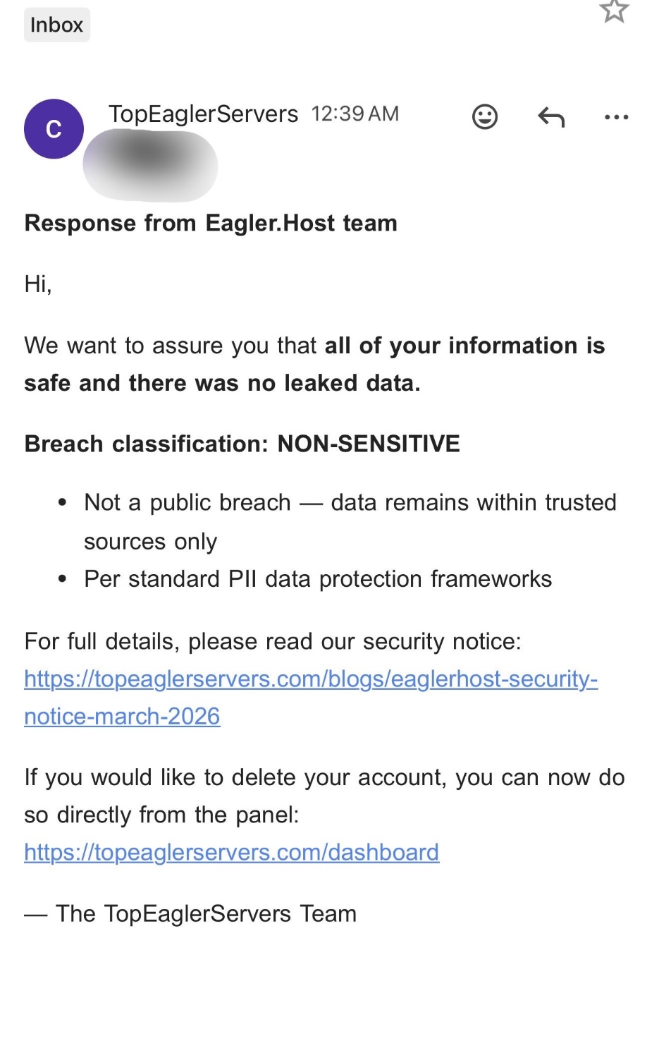Star this email message
Screen dimensions: 659x1058
(614, 11)
